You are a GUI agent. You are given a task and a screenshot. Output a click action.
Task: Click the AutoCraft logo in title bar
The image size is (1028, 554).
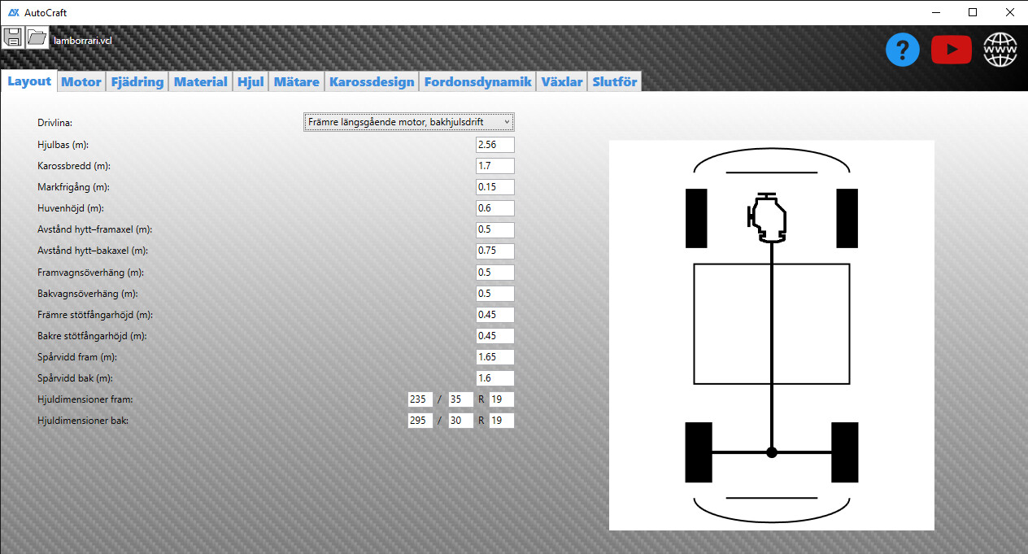tap(14, 12)
